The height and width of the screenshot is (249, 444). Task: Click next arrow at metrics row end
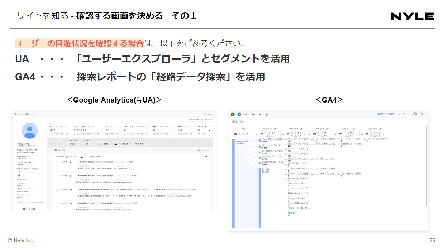coord(209,130)
